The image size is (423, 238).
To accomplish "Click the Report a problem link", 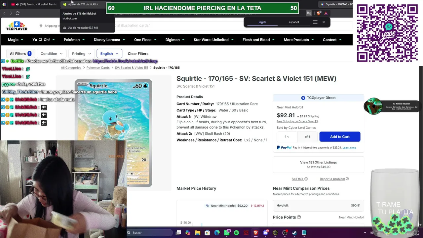I will [332, 179].
